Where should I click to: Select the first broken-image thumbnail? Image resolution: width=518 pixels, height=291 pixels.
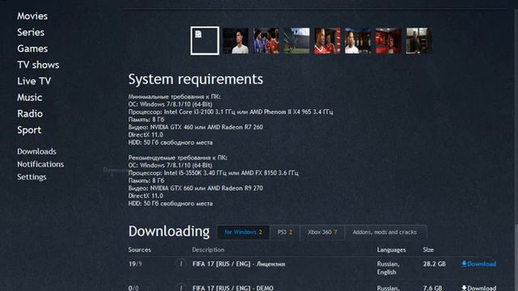[205, 40]
